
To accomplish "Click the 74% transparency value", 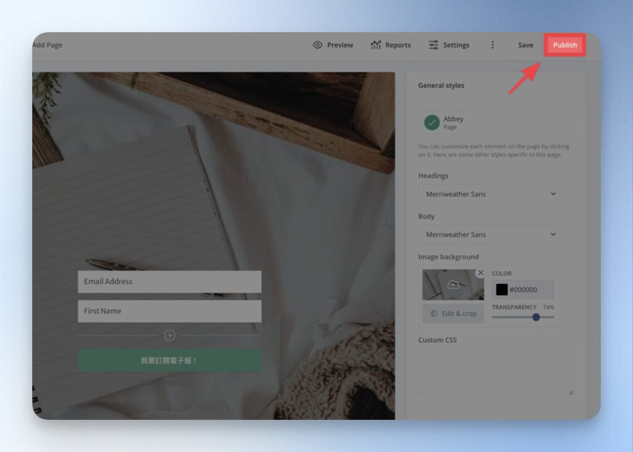I will point(548,308).
